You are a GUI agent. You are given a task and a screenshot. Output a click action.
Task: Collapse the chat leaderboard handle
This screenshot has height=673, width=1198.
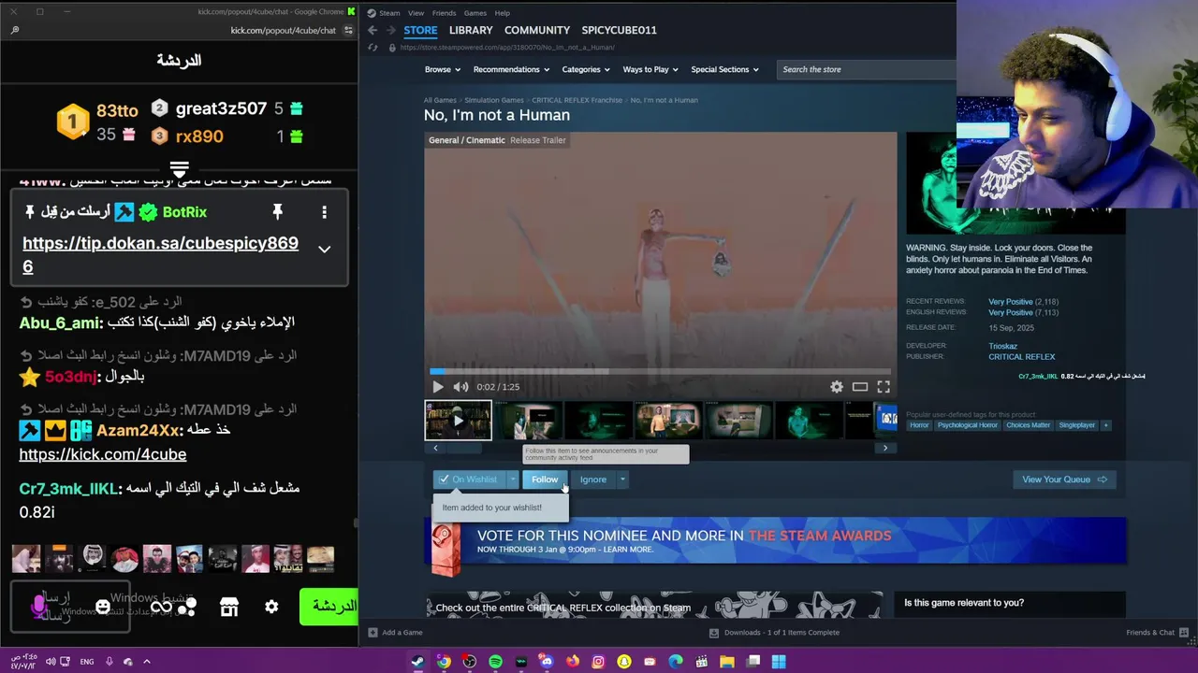point(179,168)
